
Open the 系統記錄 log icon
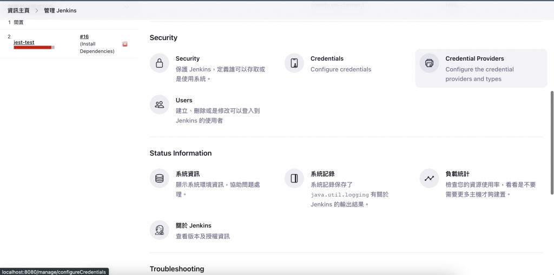click(x=294, y=179)
